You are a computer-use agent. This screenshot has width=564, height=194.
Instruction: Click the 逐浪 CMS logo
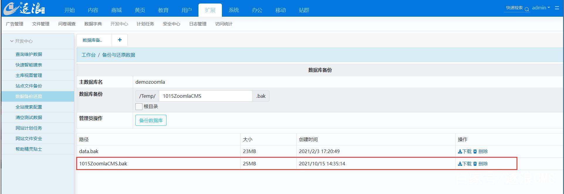(x=24, y=9)
